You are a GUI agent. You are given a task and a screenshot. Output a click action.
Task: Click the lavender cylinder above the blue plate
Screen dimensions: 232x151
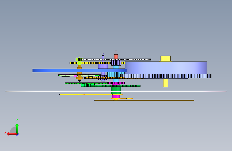(x=103, y=66)
